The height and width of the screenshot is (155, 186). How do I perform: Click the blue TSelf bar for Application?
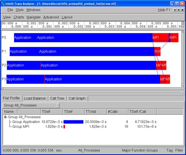coord(74,122)
